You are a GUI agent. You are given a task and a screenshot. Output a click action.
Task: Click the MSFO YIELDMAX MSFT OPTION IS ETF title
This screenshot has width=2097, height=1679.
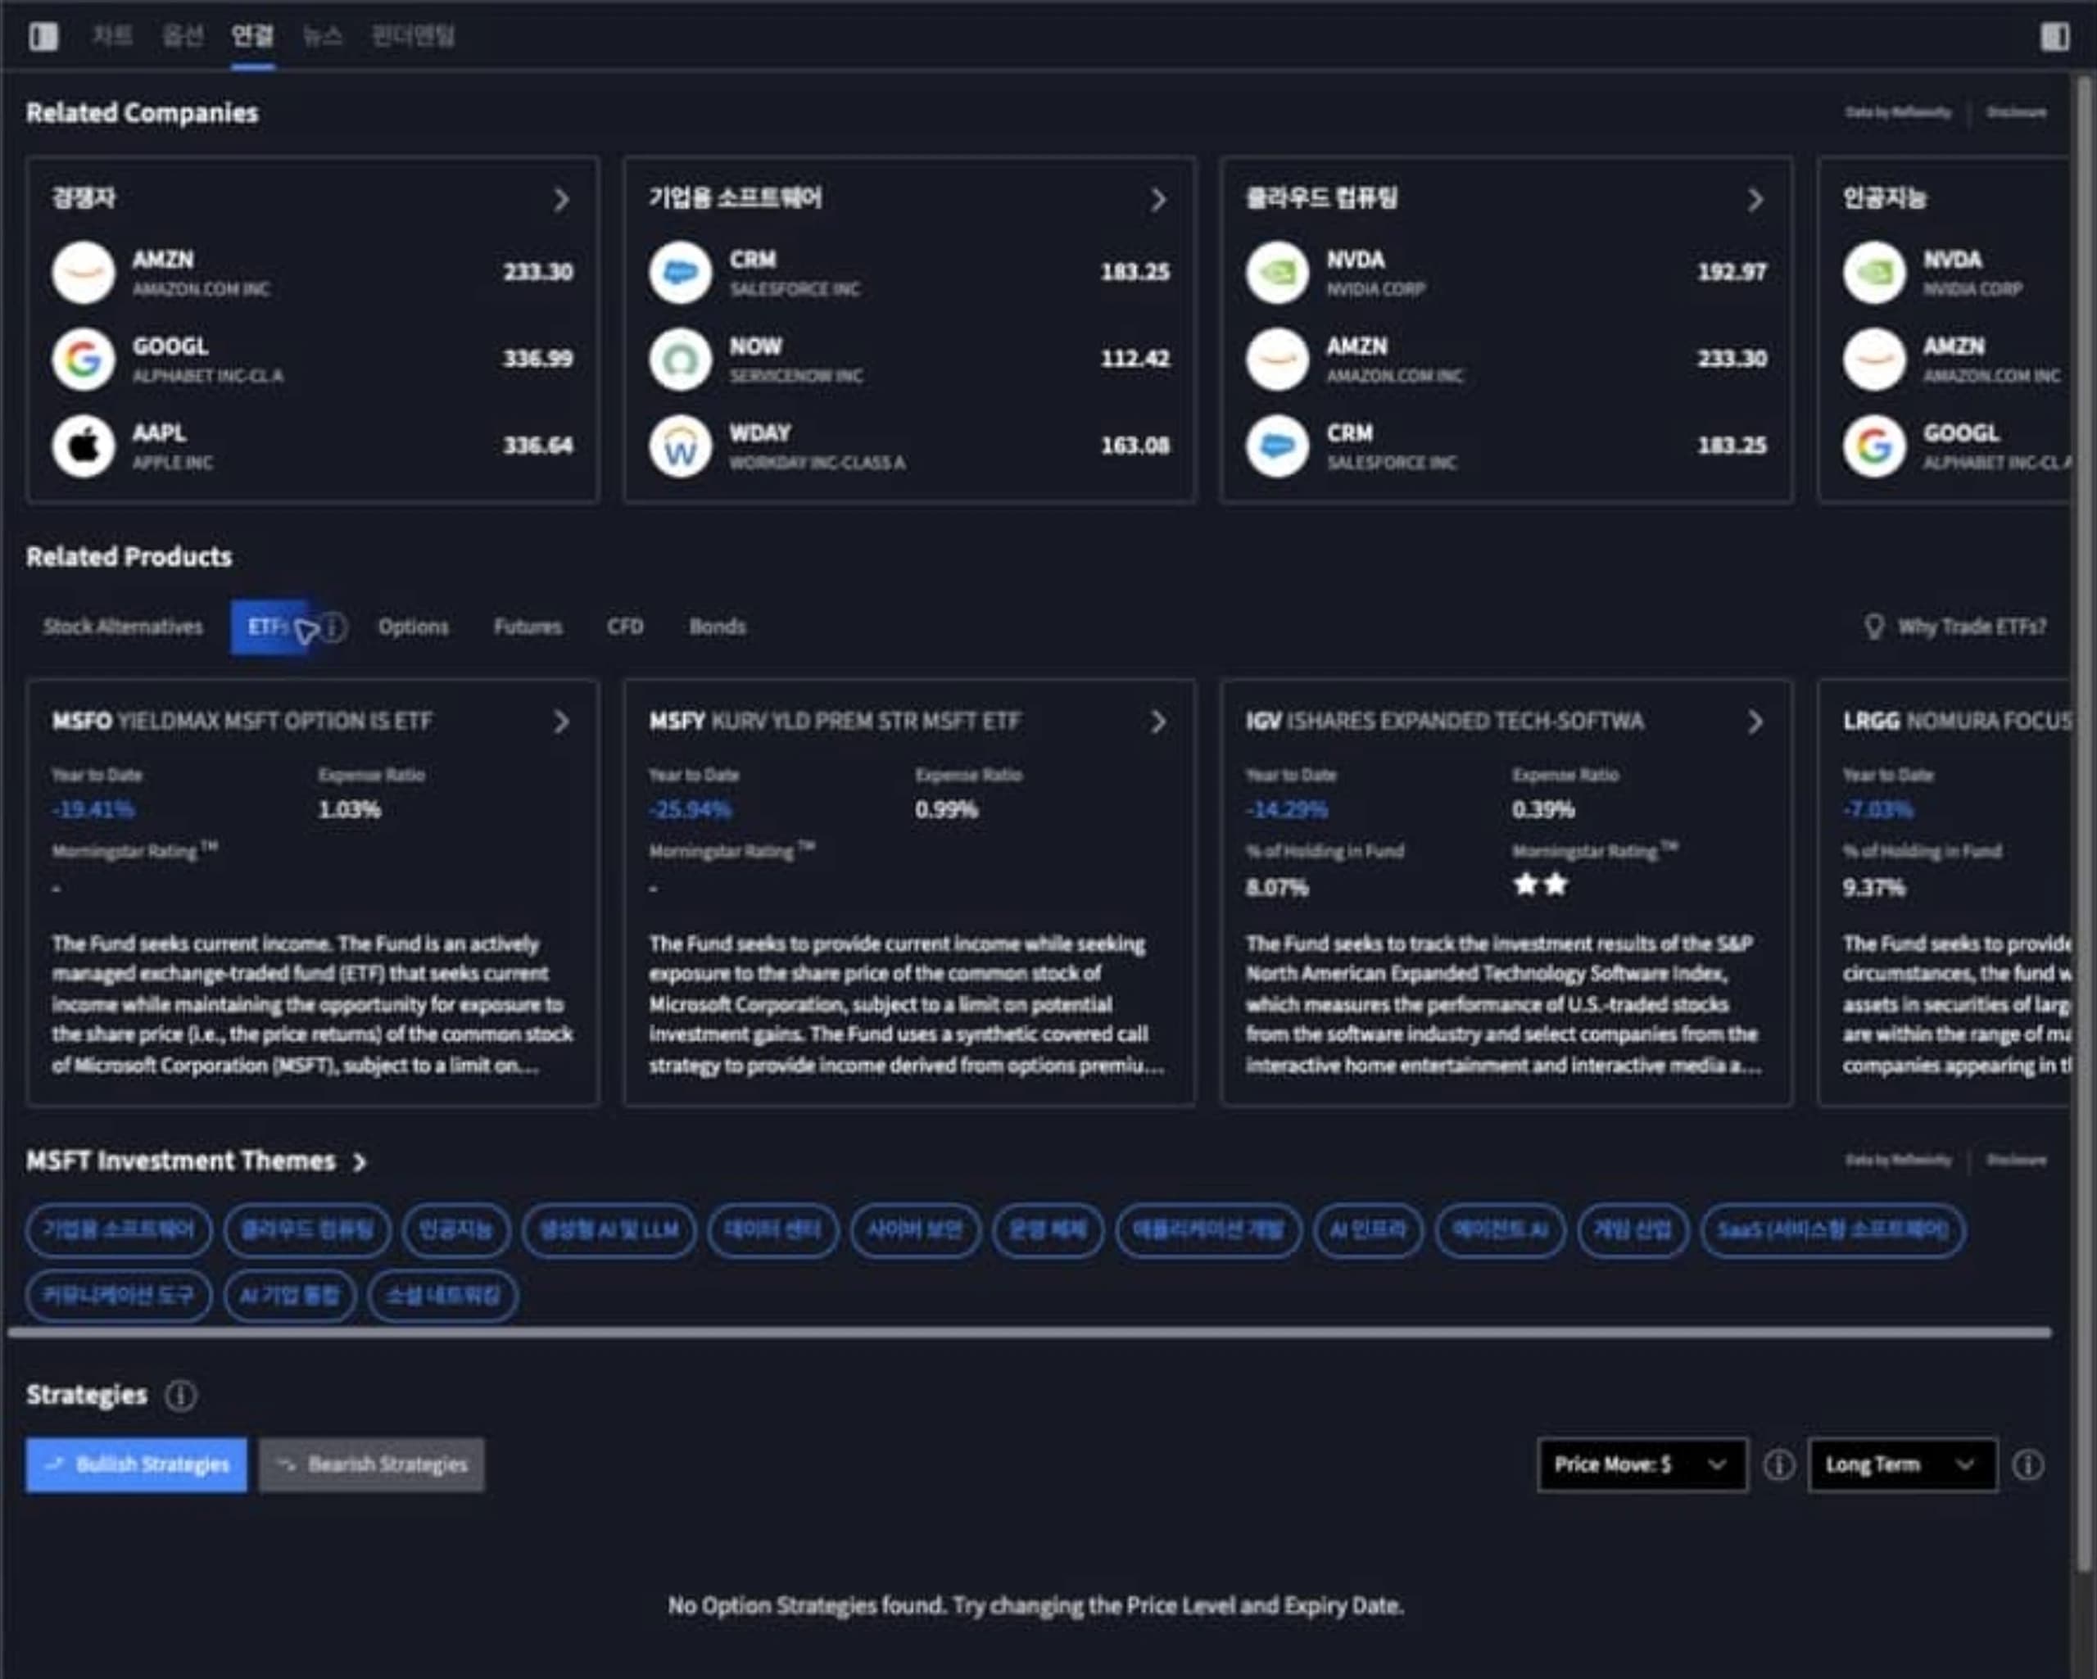click(x=242, y=722)
